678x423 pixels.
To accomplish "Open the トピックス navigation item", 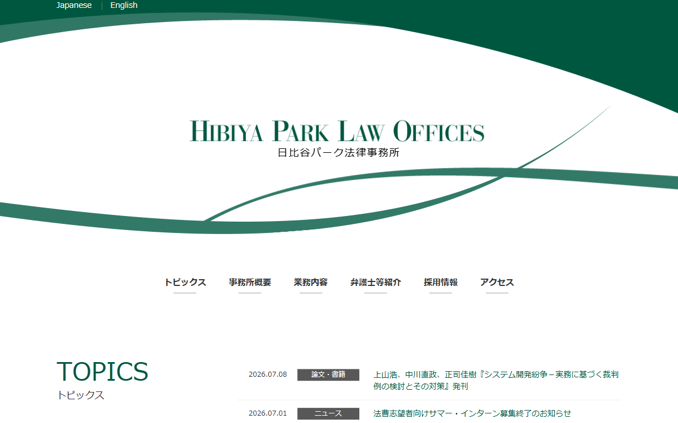I will [185, 283].
